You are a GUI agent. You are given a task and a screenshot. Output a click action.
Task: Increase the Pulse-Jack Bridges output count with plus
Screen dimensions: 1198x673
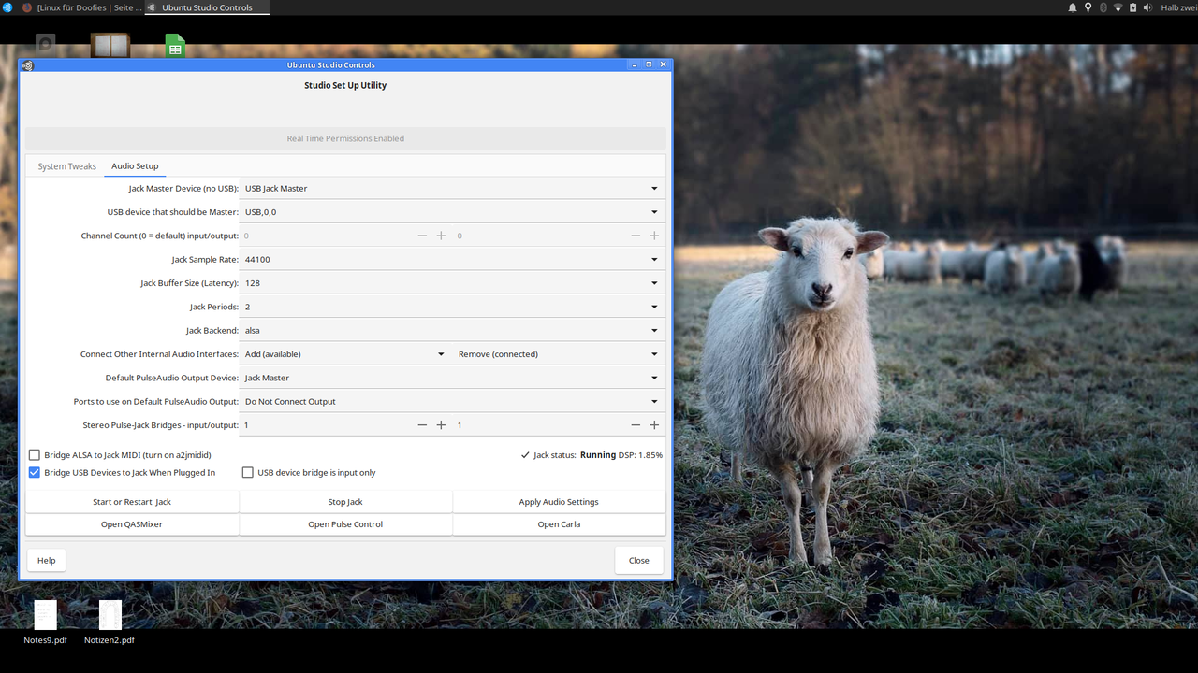coord(654,425)
